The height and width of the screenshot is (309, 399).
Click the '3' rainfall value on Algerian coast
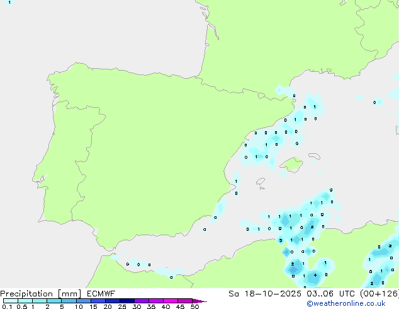point(281,240)
